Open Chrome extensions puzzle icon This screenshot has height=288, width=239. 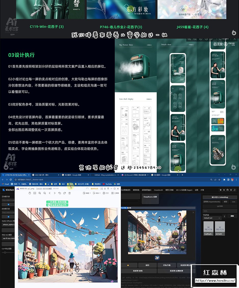coord(224,180)
